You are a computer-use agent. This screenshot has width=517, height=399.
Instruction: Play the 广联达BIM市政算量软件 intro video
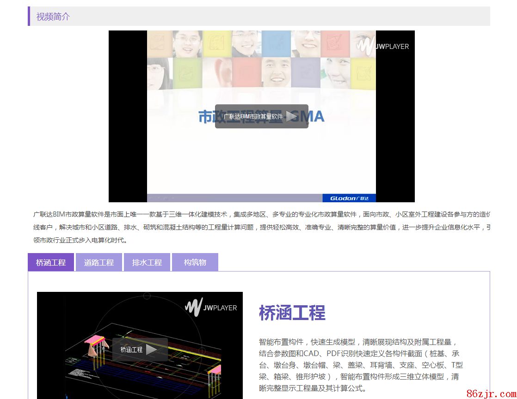click(291, 116)
